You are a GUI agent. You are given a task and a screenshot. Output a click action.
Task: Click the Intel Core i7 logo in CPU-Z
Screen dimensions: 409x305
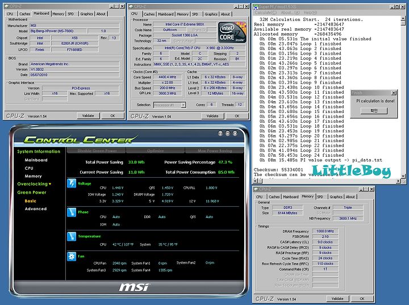click(x=232, y=32)
